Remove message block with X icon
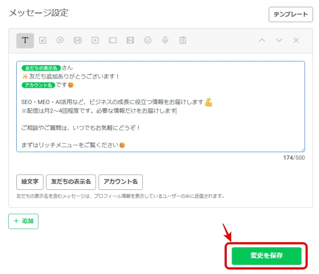The image size is (319, 274). coord(296,40)
